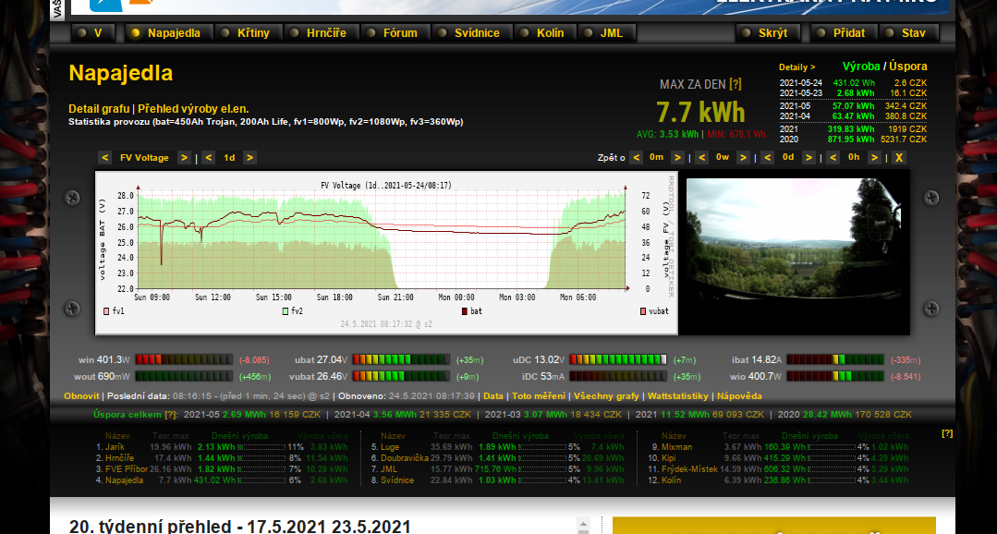
Task: Increase the 1d graph period
Action: [x=249, y=158]
